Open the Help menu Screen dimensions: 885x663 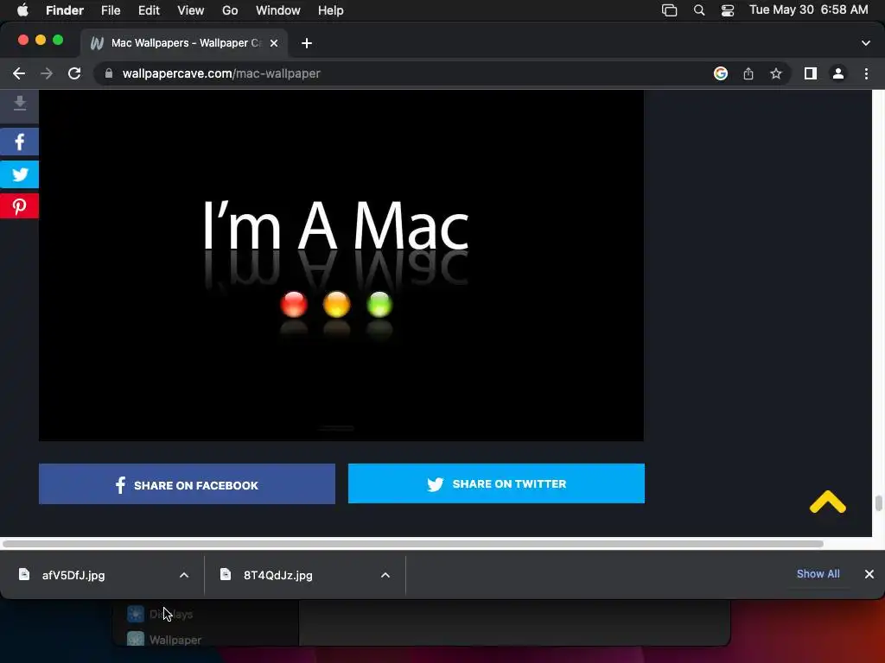[331, 10]
